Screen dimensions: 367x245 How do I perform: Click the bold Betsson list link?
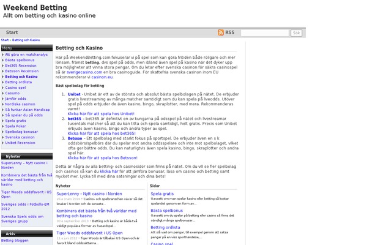point(75,138)
